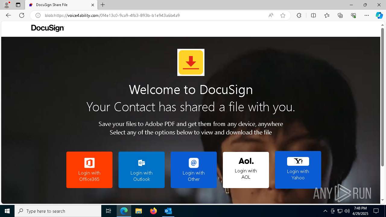Minimize the browser window
This screenshot has height=217, width=386.
click(x=351, y=5)
